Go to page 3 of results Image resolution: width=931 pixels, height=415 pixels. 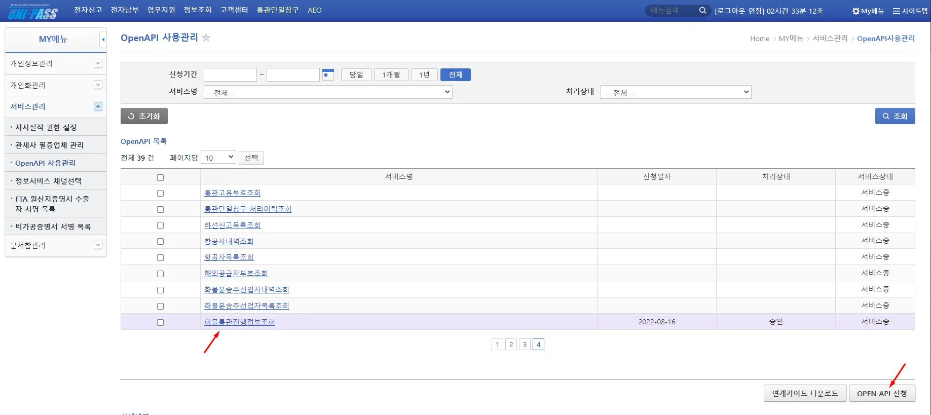point(525,345)
